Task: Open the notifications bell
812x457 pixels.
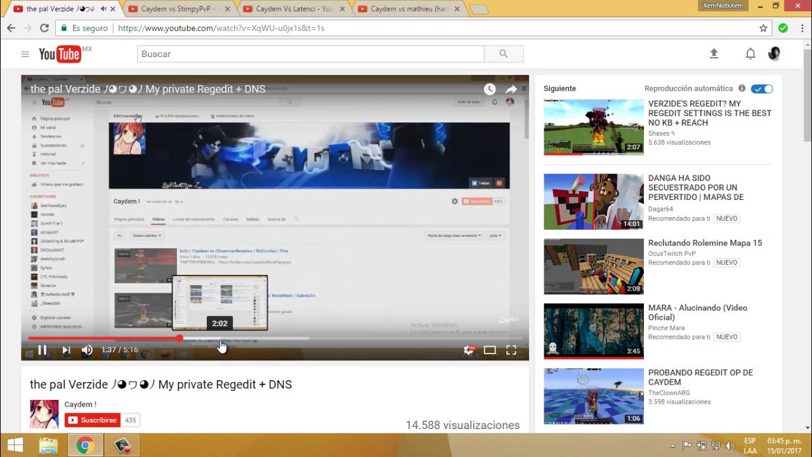Action: click(x=750, y=54)
